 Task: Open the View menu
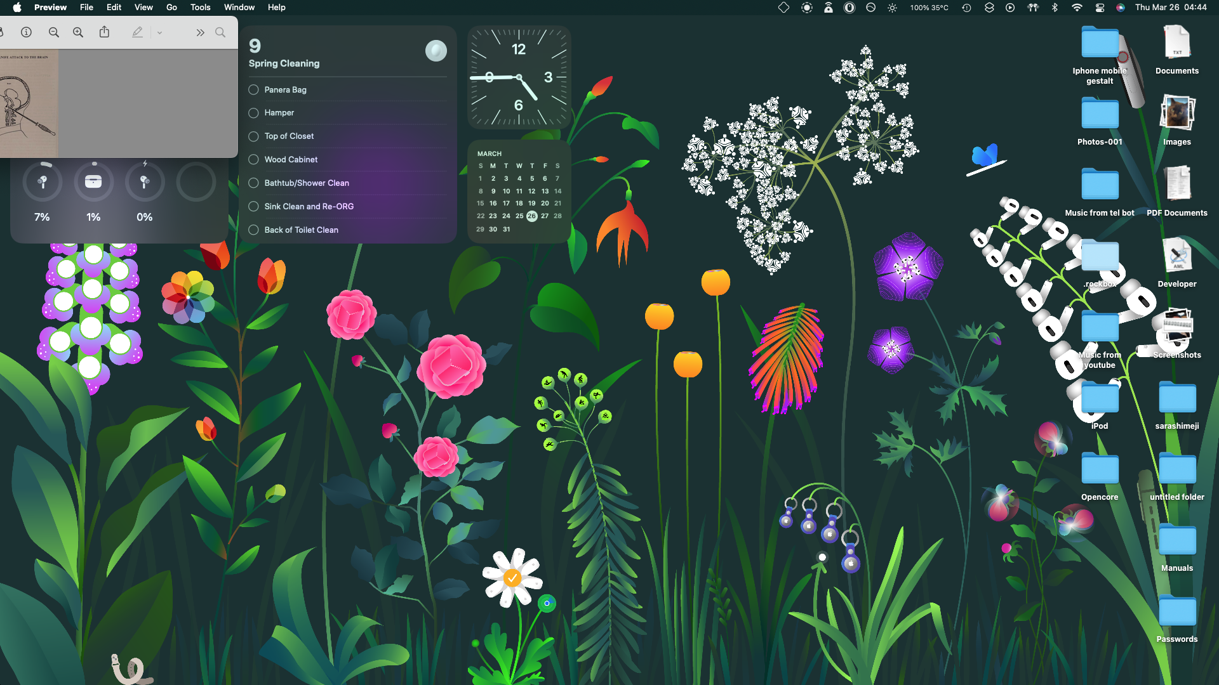point(143,8)
